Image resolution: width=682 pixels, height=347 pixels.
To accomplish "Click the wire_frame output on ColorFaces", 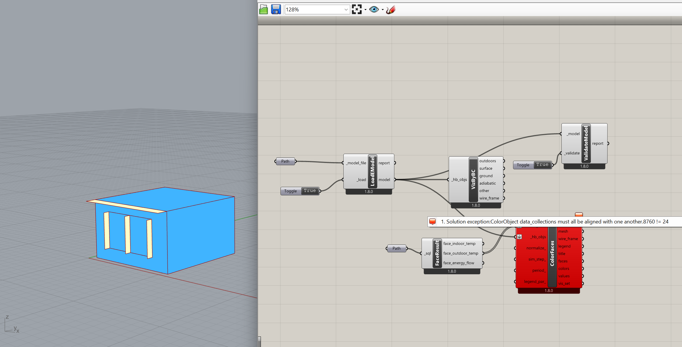I will coord(568,239).
